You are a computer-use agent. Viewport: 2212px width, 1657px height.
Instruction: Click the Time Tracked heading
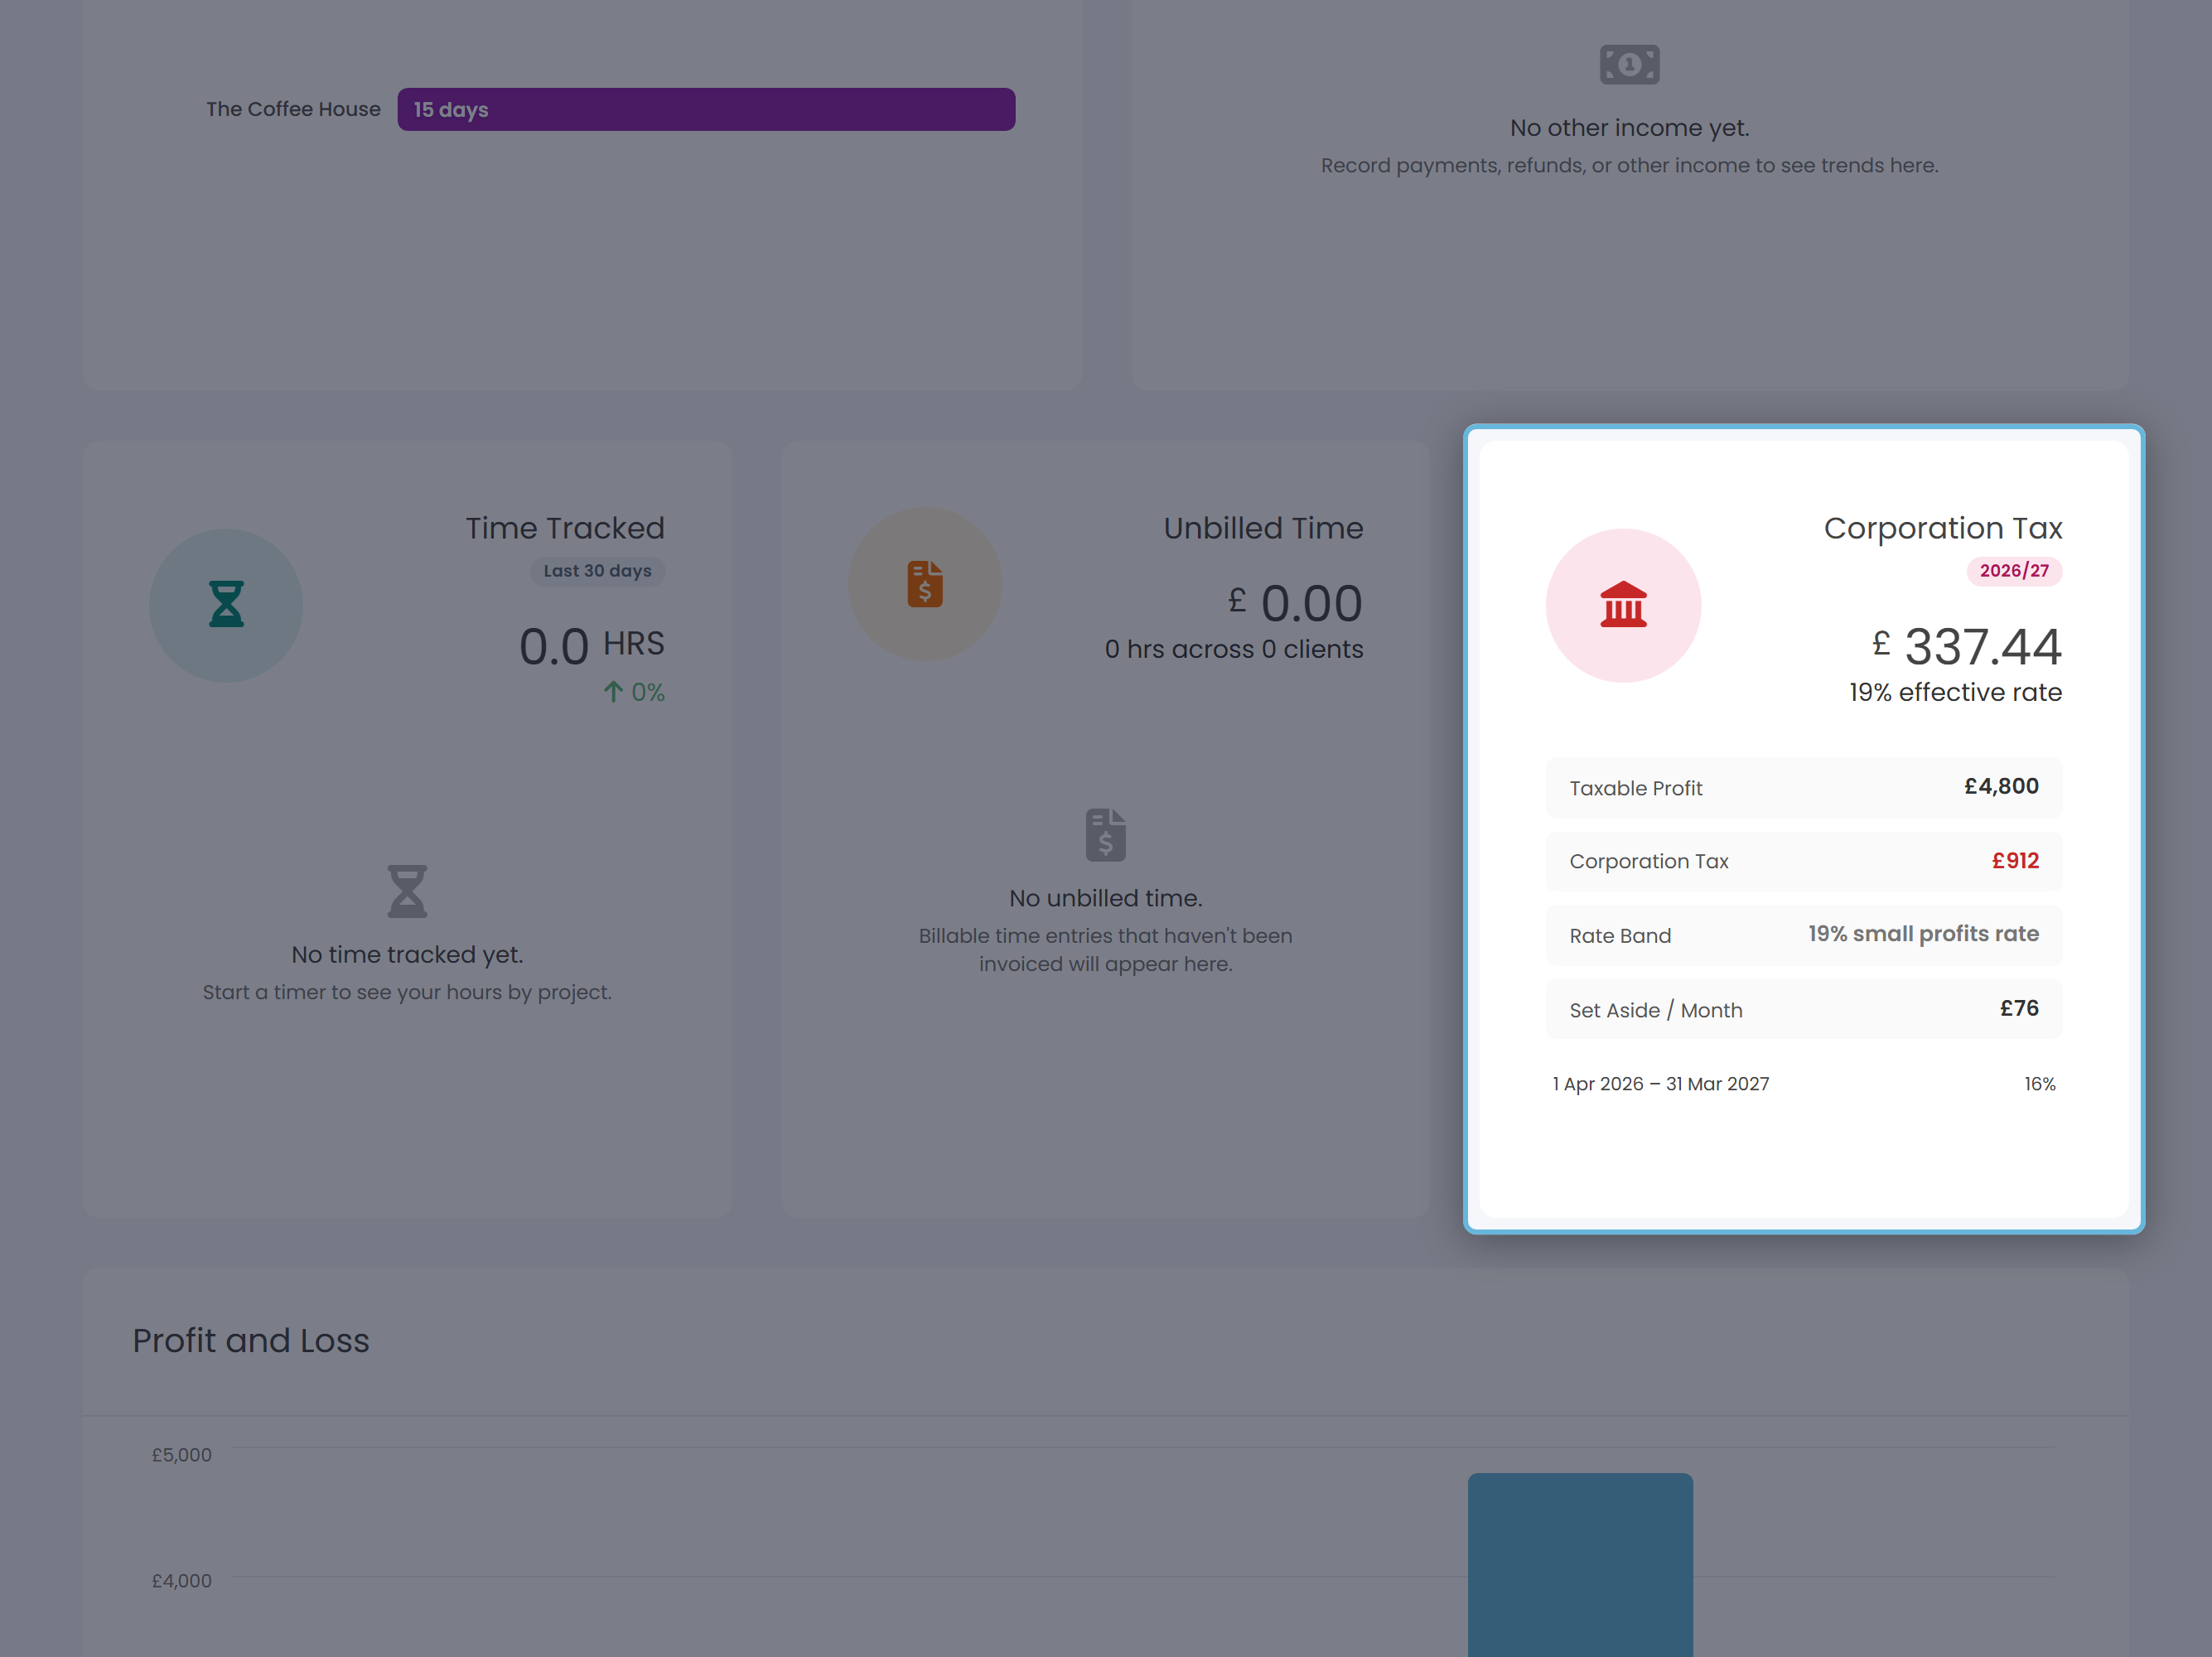565,528
